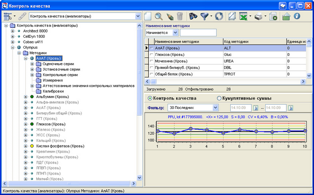Image resolution: width=314 pixels, height=195 pixels.
Task: Open the Начинается condition dropdown
Action: point(175,32)
